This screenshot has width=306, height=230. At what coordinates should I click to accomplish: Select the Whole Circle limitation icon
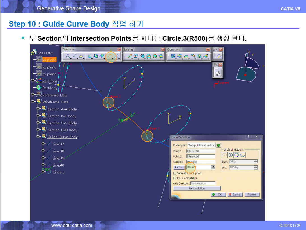pyautogui.click(x=231, y=155)
